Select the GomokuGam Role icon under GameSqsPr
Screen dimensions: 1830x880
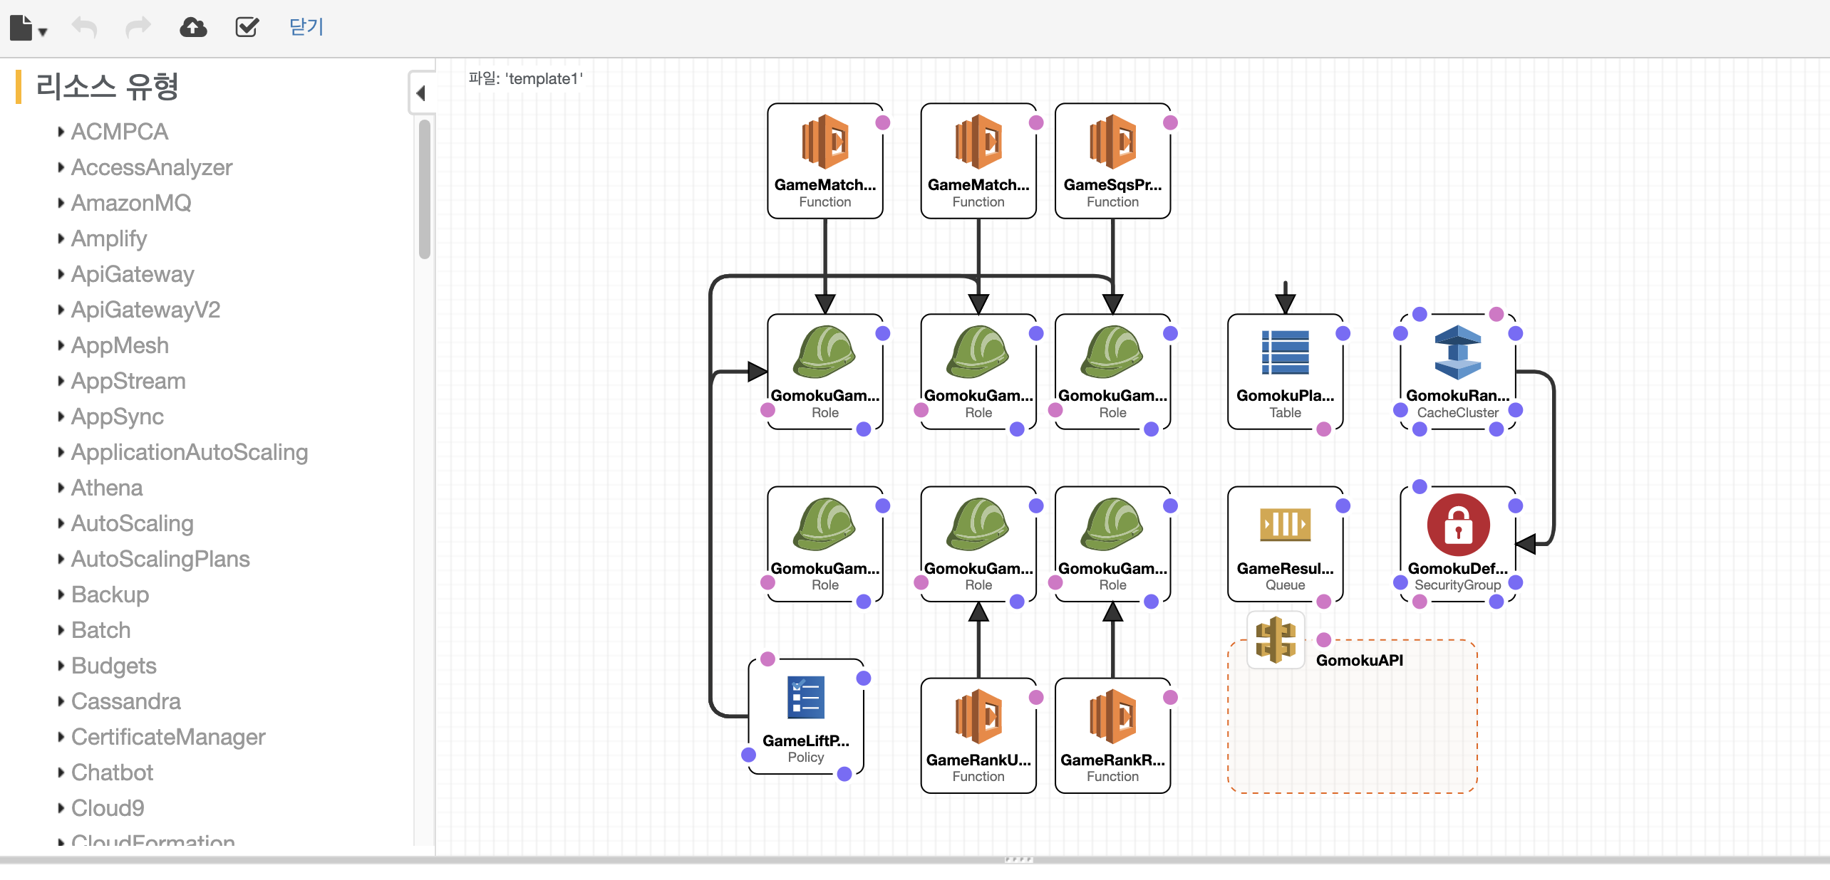[1112, 352]
